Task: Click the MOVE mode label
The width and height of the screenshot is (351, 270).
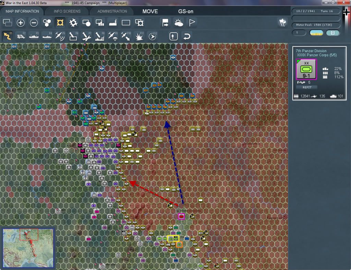Action: pos(150,11)
